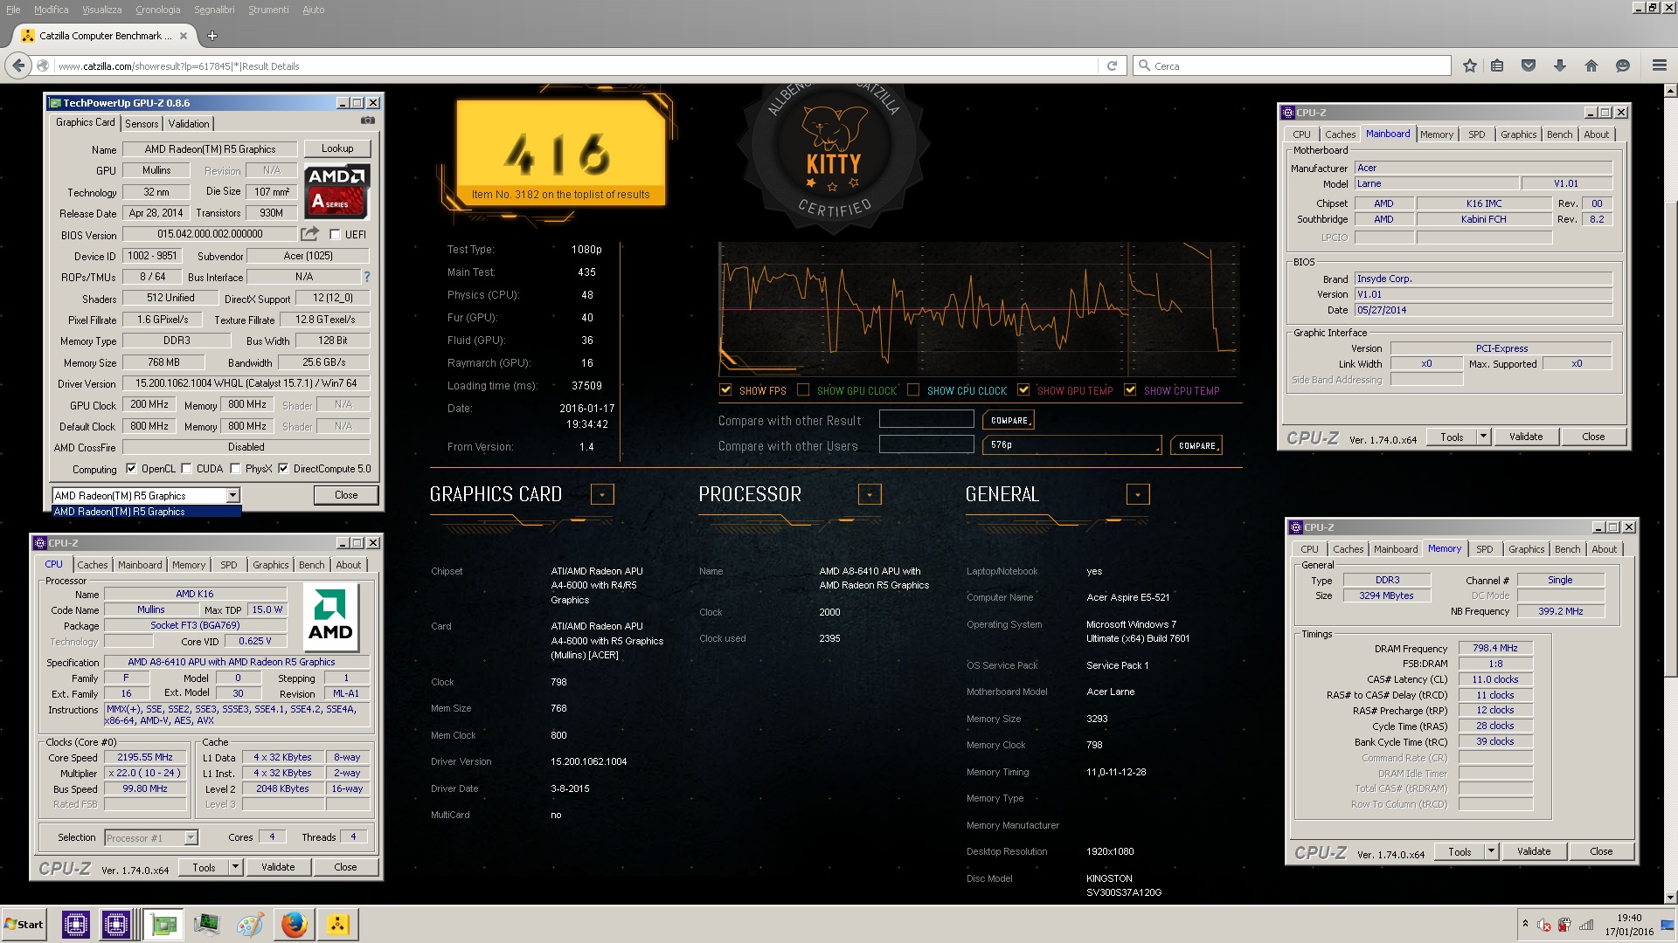Screen dimensions: 1678x943
Task: Open the chat smiley toolbar icon
Action: tap(1623, 65)
